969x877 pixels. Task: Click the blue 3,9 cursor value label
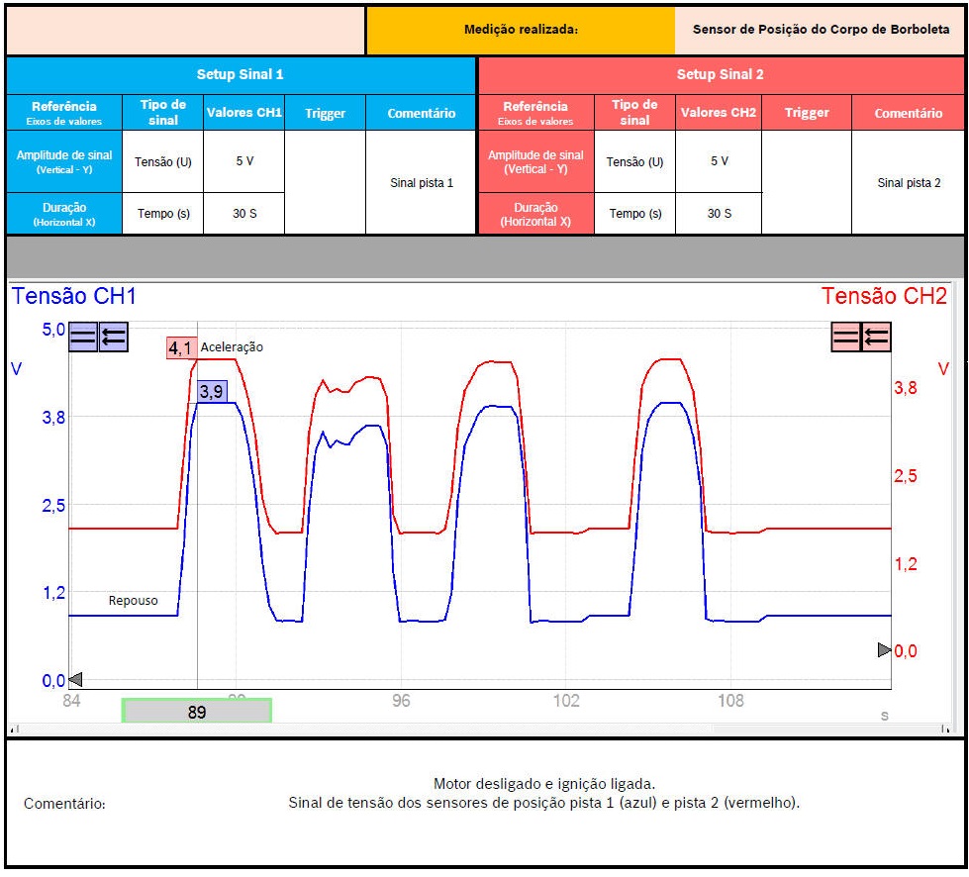coord(212,392)
